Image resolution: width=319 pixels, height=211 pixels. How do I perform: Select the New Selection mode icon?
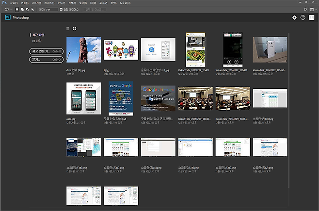(x=17, y=9)
